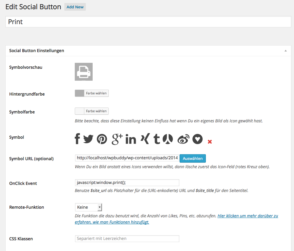
Task: Click into the OnClick Event field
Action: (x=127, y=183)
